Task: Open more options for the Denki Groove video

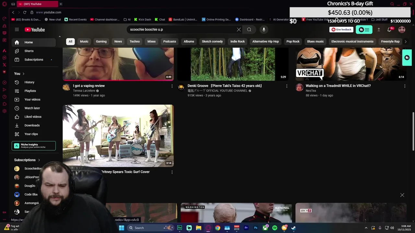Action: pyautogui.click(x=287, y=86)
